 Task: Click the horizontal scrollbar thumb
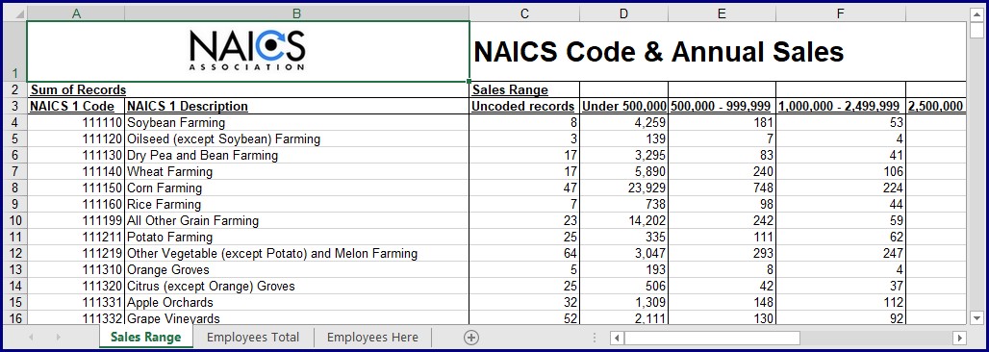pos(712,339)
